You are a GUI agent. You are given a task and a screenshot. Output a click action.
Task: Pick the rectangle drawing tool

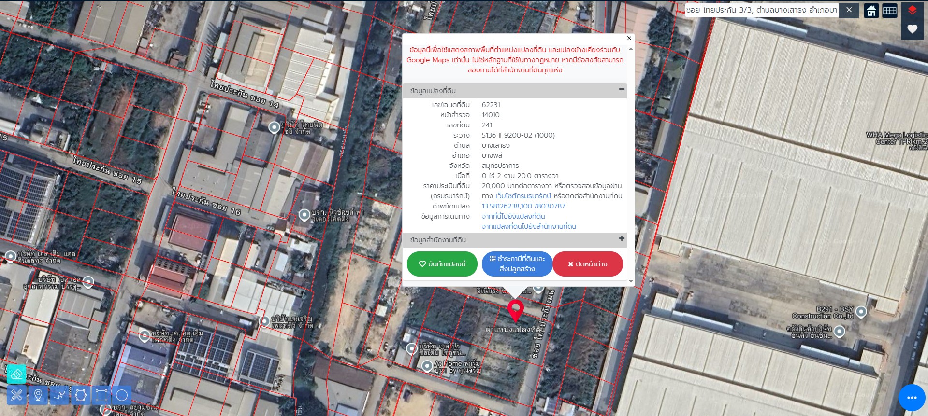[101, 395]
